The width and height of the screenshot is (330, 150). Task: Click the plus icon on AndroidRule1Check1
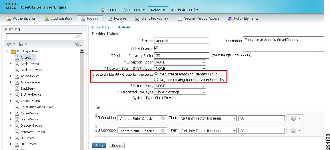tap(163, 118)
